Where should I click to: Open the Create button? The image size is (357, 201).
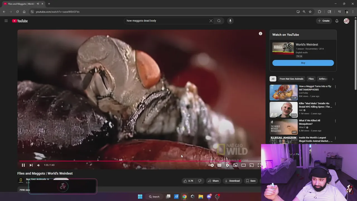324,21
